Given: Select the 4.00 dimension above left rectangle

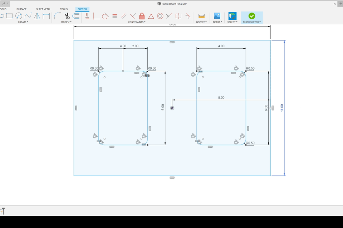Looking at the screenshot, I should [123, 46].
